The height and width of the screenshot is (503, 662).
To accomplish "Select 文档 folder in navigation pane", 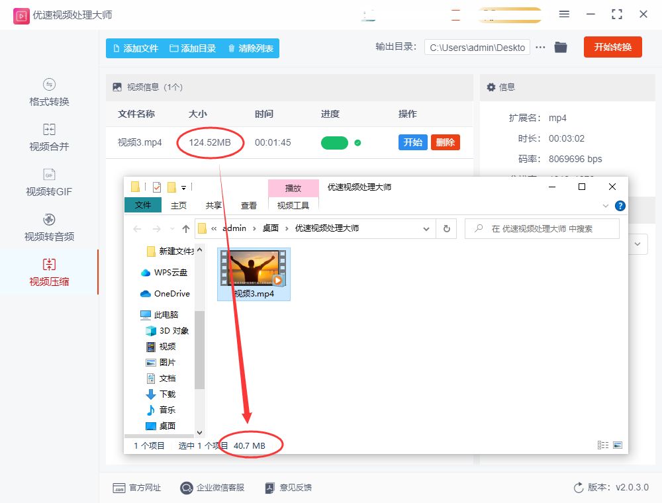I will click(x=161, y=379).
